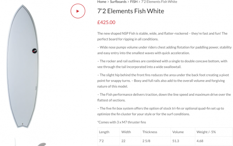Open the fin thumbnail below the surfboard
This screenshot has height=146, width=233.
30,142
